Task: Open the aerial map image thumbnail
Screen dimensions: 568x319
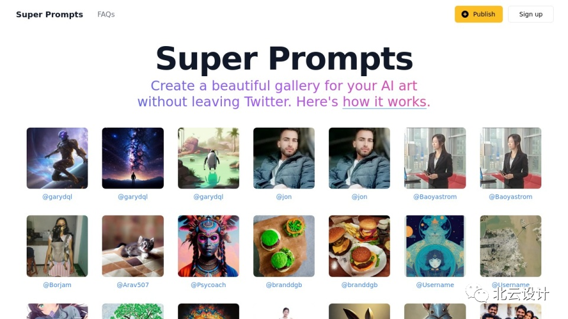Action: pyautogui.click(x=511, y=246)
